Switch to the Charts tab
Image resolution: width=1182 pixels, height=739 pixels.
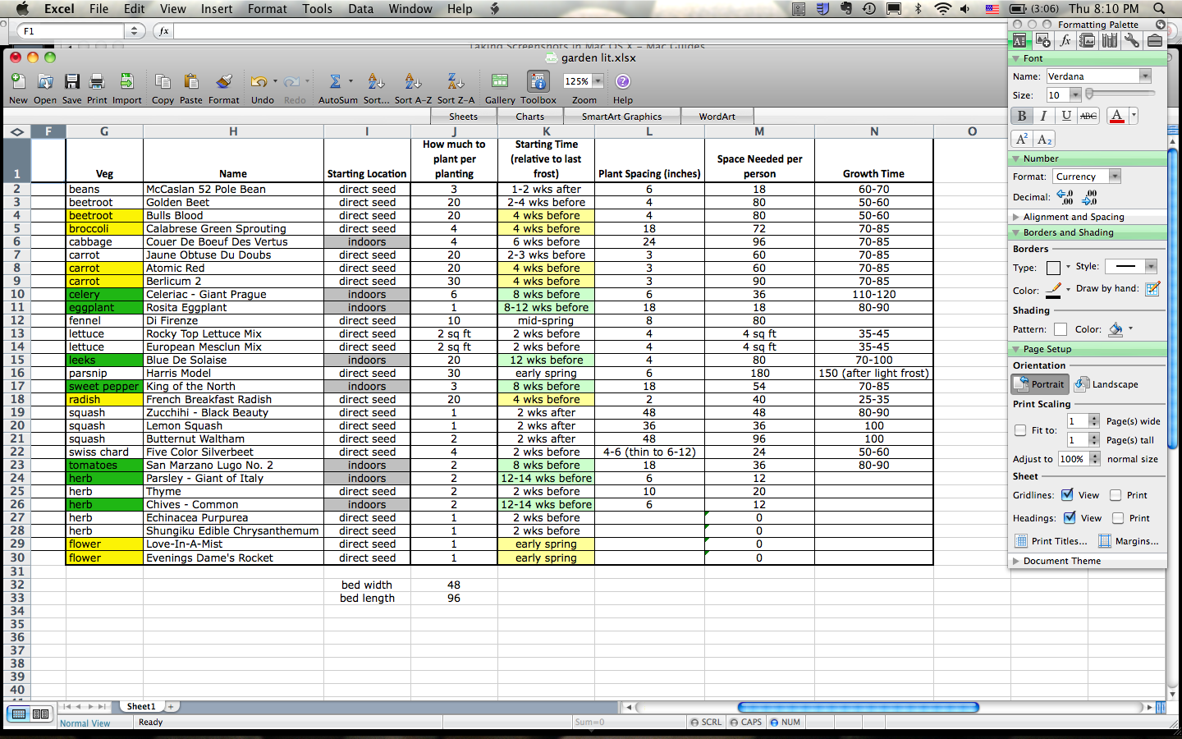(529, 117)
